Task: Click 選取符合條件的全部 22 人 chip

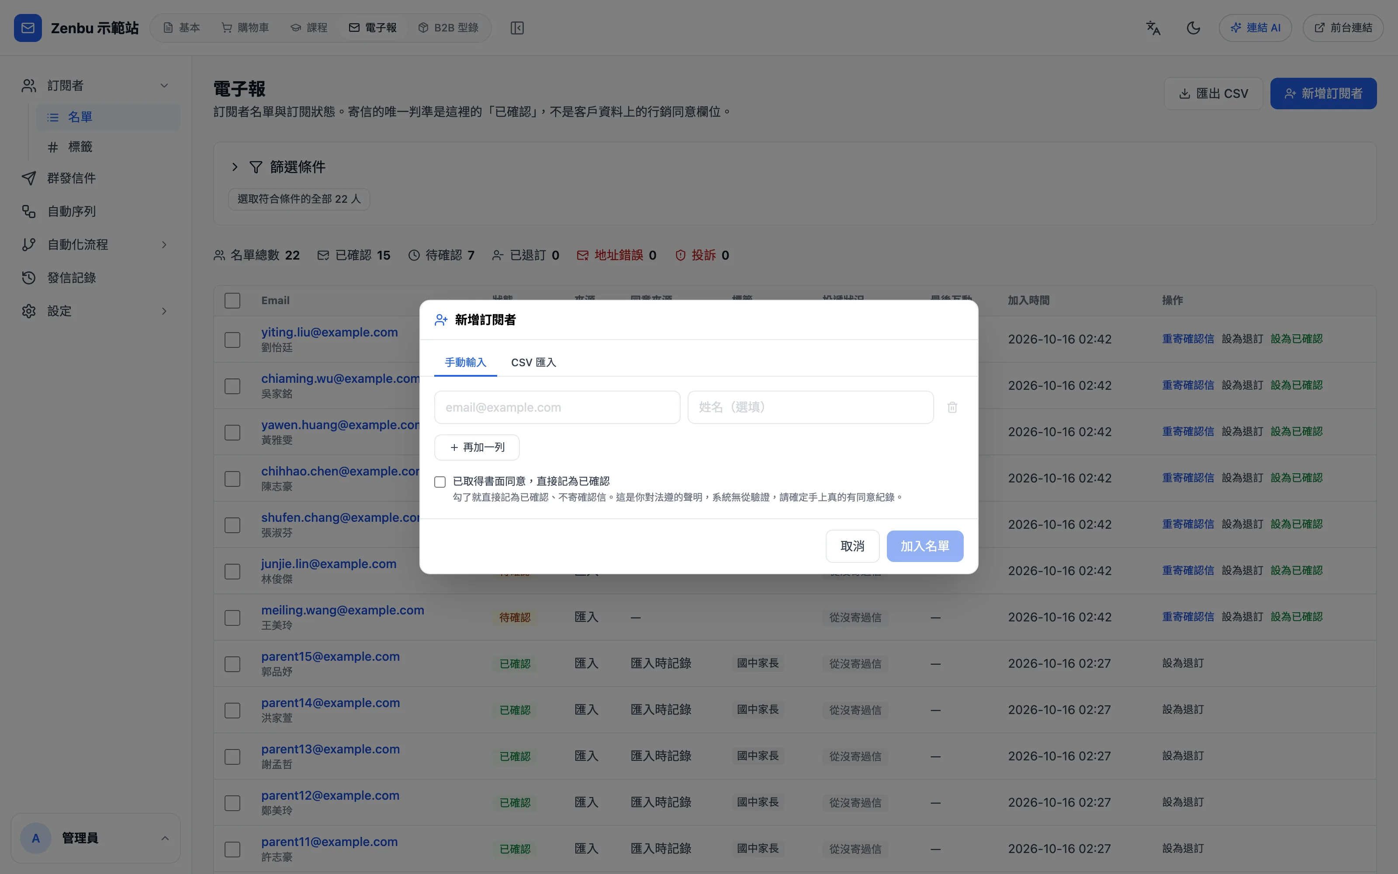Action: point(299,199)
